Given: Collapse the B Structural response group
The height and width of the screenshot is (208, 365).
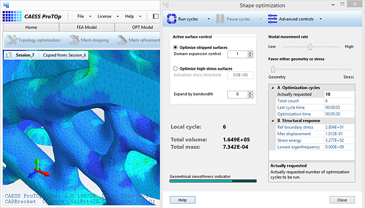Looking at the screenshot, I should coord(272,121).
